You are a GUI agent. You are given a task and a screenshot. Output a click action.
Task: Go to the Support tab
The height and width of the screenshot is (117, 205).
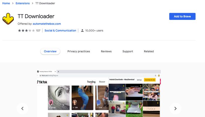point(128,51)
